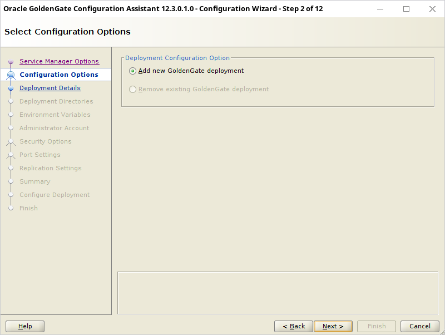Click the Replication Settings step bullet icon
Image resolution: width=445 pixels, height=335 pixels.
(x=11, y=168)
